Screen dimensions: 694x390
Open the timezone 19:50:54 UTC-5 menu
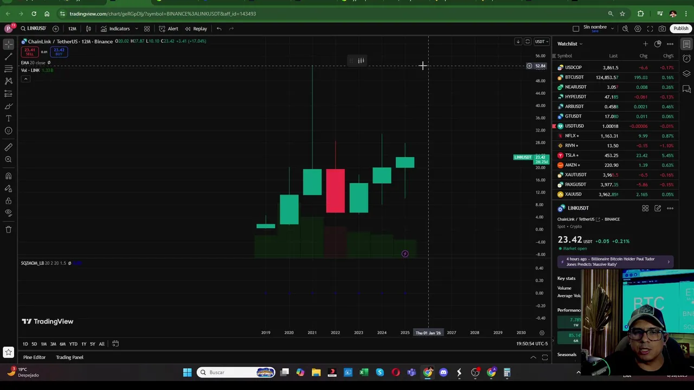[x=532, y=344]
